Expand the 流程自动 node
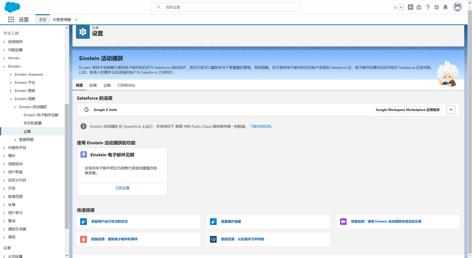The width and height of the screenshot is (472, 258). pyautogui.click(x=4, y=164)
